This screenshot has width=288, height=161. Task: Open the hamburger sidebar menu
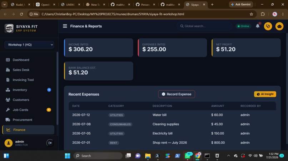click(65, 26)
